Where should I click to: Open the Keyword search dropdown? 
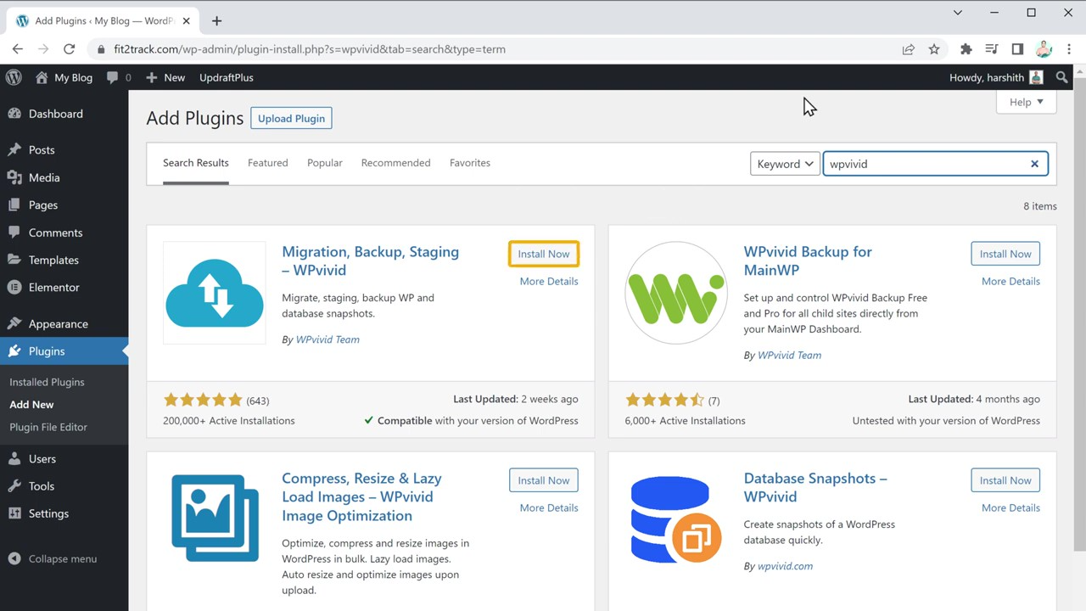pyautogui.click(x=784, y=164)
